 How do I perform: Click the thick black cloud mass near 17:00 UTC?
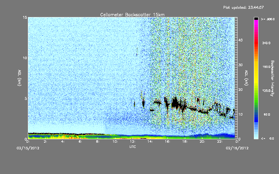click(x=175, y=103)
